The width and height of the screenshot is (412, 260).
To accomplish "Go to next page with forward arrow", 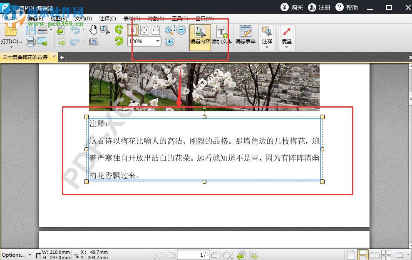I will (216, 255).
